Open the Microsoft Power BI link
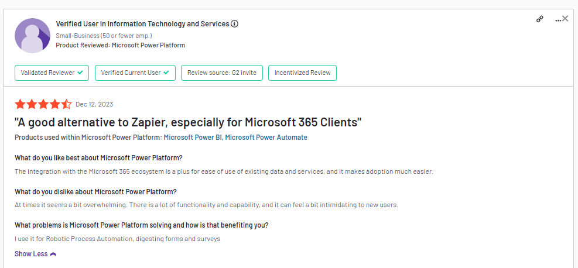Screen dimensions: 578x268 pyautogui.click(x=193, y=138)
